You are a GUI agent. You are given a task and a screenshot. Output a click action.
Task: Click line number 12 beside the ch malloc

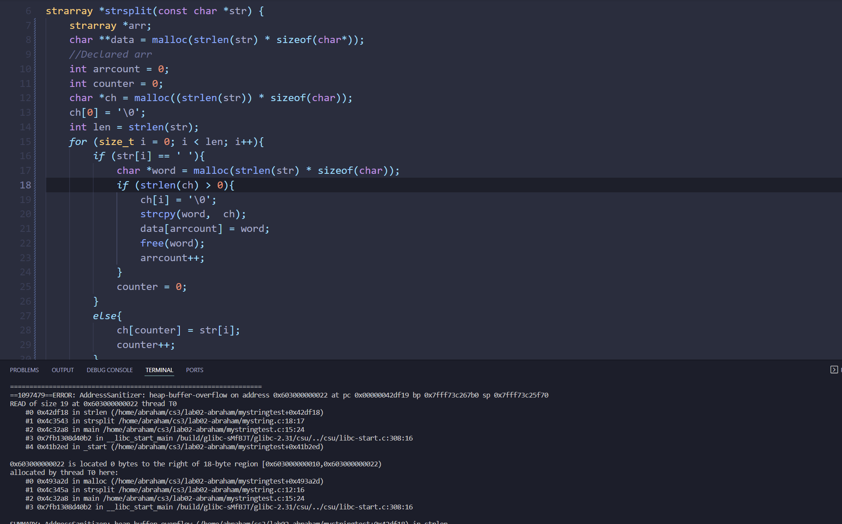click(x=25, y=98)
